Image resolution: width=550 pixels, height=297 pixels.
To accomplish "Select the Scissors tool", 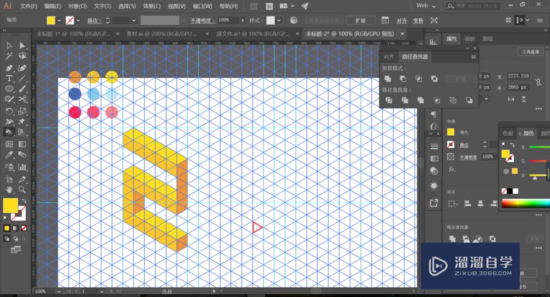I will coord(22,99).
